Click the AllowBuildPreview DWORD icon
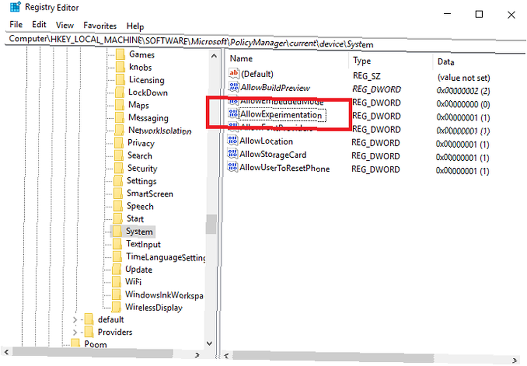This screenshot has width=527, height=366. pyautogui.click(x=233, y=87)
